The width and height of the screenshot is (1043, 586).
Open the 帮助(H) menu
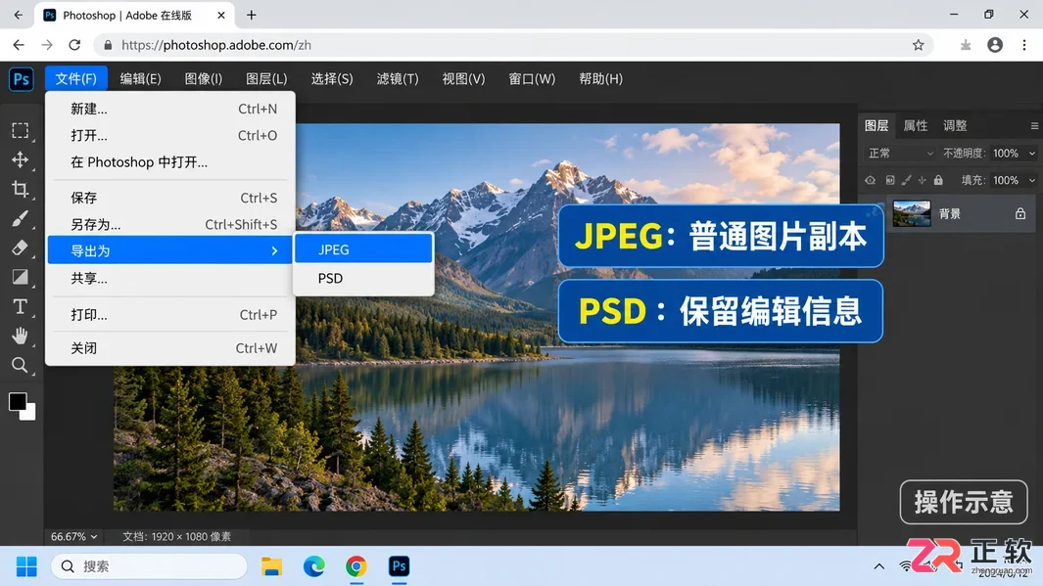coord(600,78)
